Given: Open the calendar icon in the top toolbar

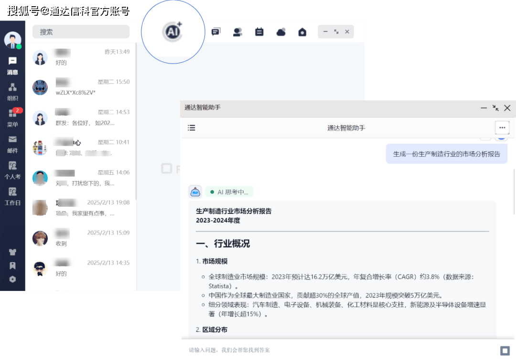Looking at the screenshot, I should click(x=259, y=32).
